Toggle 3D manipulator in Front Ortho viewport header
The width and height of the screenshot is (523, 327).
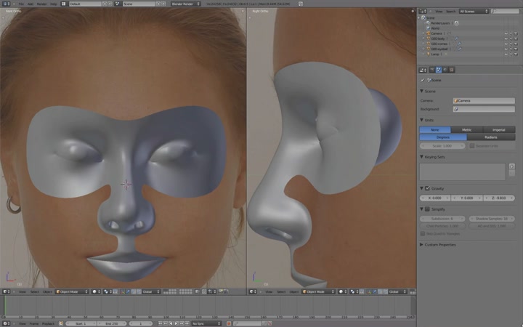click(x=123, y=291)
